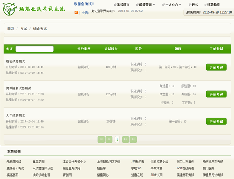Open the 福建高职考试 link
Image resolution: width=234 pixels, height=179 pixels.
pos(185,175)
